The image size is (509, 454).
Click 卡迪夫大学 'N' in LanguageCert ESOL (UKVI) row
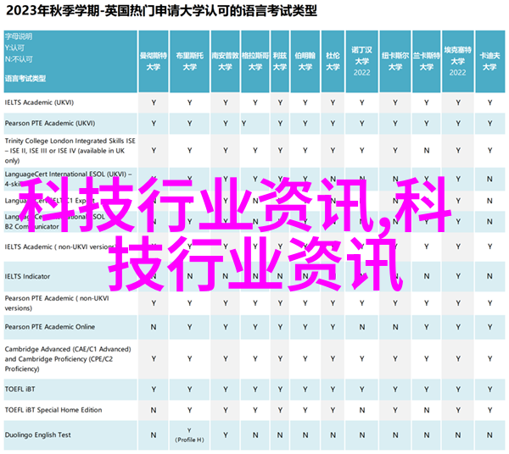(x=489, y=180)
